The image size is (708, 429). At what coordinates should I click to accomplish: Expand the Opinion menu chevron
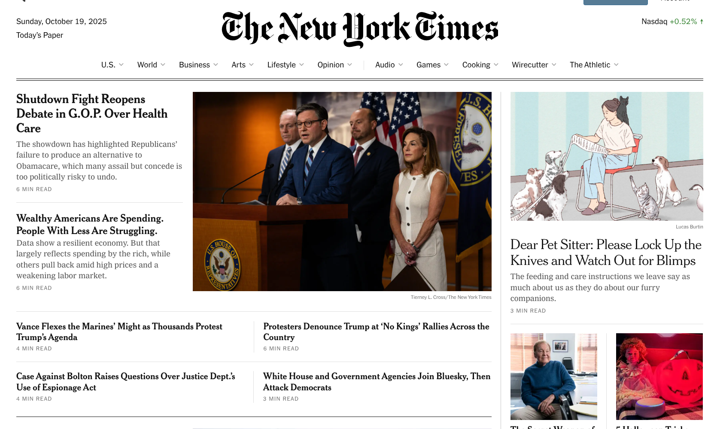(x=349, y=65)
